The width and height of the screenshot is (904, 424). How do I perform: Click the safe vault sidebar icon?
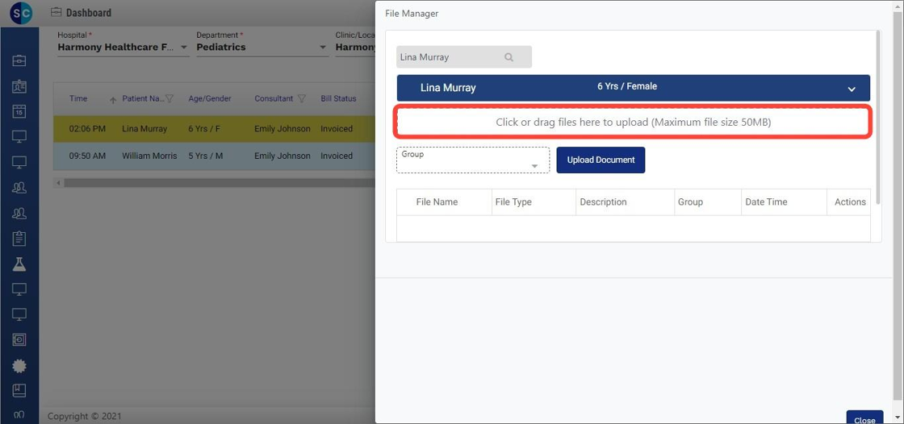pyautogui.click(x=19, y=340)
